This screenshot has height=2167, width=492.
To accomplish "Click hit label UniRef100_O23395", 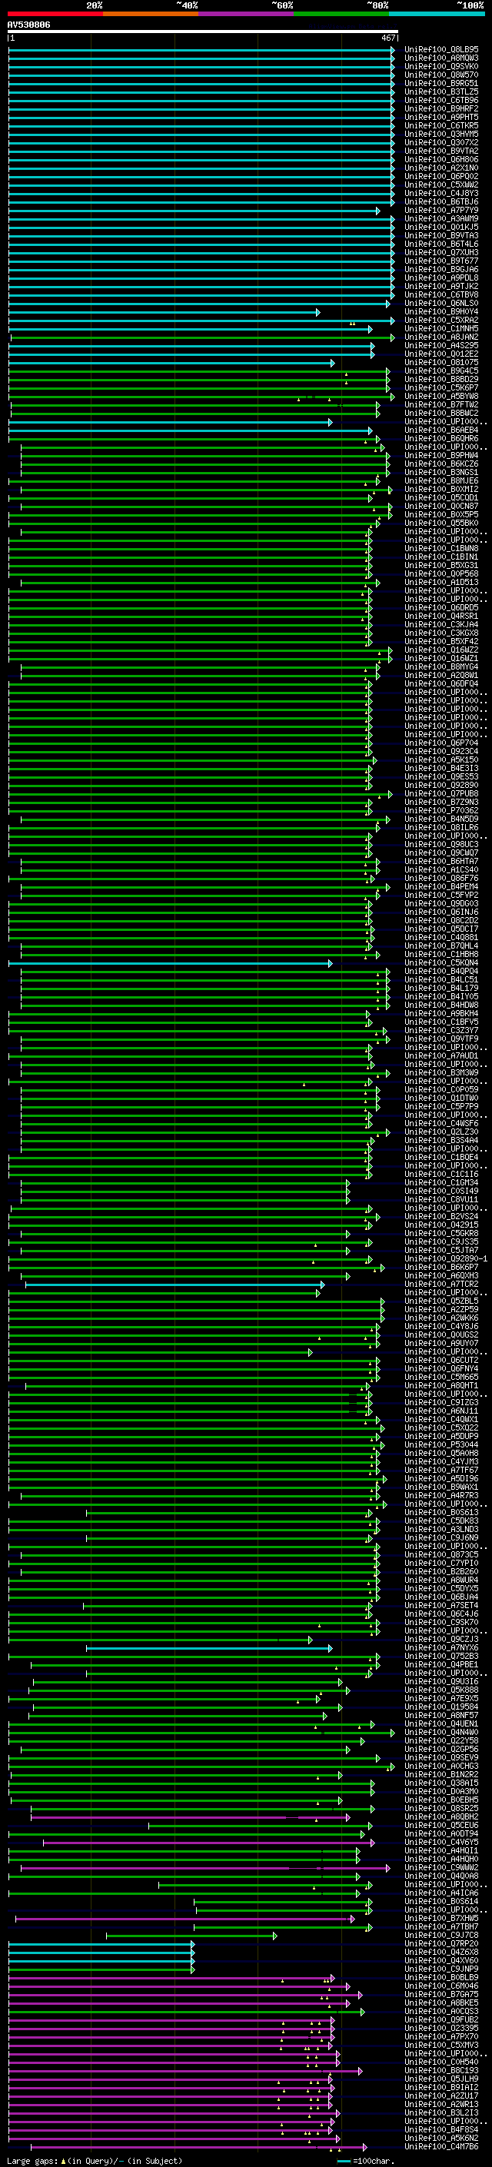I will pos(441,2028).
